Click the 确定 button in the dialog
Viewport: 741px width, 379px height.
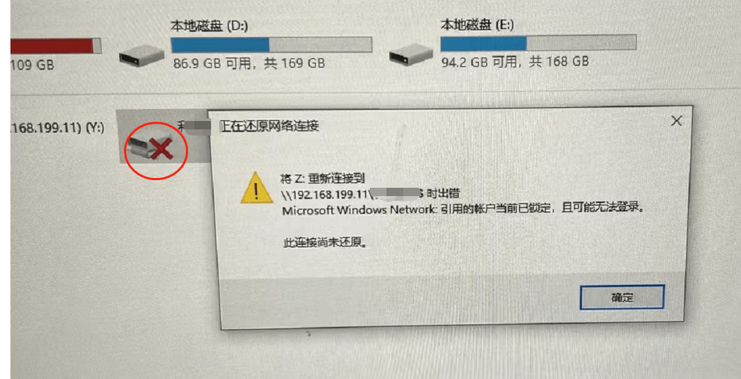pyautogui.click(x=622, y=297)
